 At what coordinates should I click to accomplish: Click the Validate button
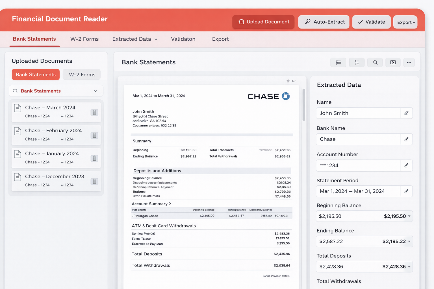372,22
